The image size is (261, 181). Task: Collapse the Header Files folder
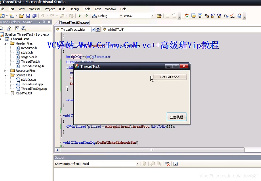5,44
